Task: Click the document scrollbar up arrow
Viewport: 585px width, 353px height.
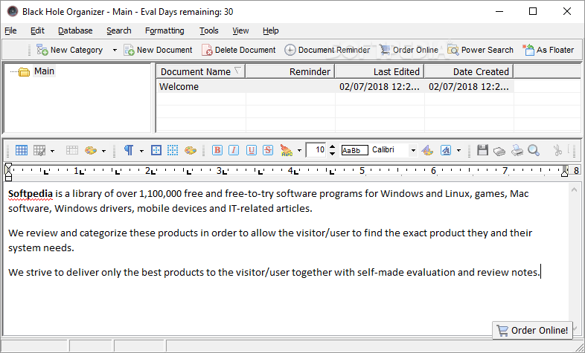Action: [x=574, y=190]
